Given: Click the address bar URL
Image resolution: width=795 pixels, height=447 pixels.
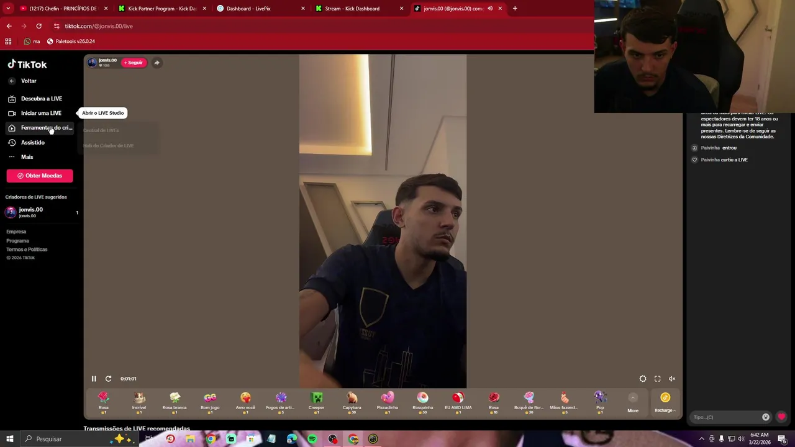Looking at the screenshot, I should (x=99, y=26).
